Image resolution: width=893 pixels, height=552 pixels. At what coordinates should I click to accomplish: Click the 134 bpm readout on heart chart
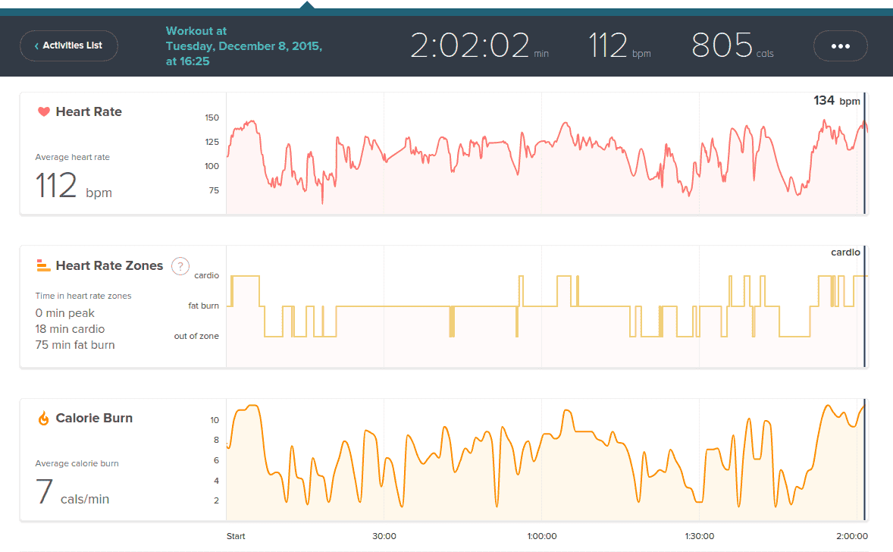(x=837, y=101)
